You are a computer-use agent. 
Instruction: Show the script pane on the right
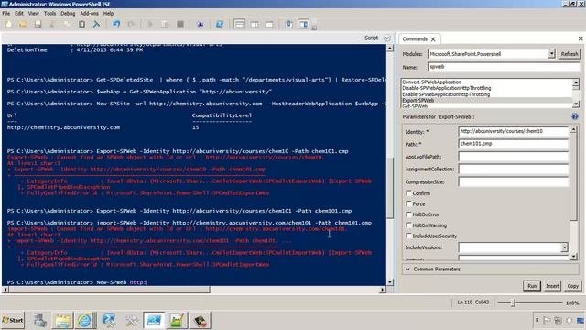[x=255, y=25]
